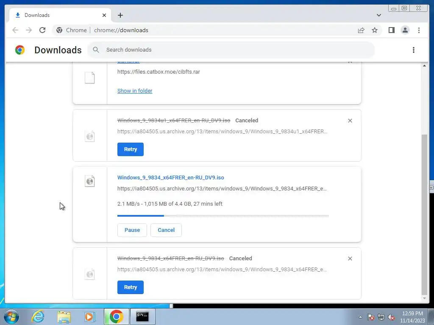
Task: Open a new tab with plus button
Action: [x=120, y=15]
